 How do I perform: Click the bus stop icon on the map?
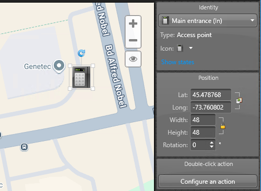point(24,147)
